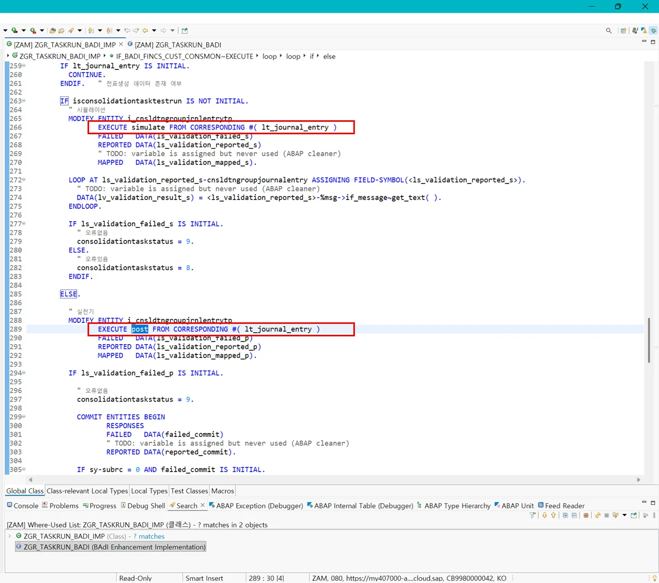659x583 pixels.
Task: Expand all search results with plus icon
Action: tap(565, 515)
